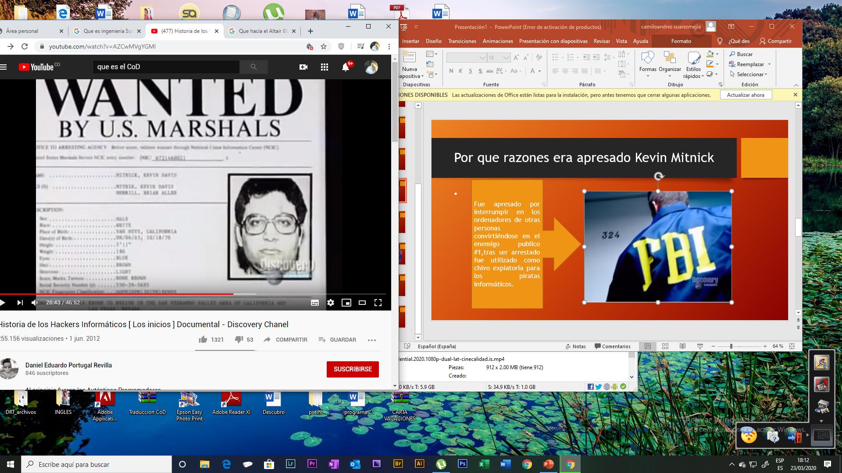Toggle miniplayer on YouTube video
The image size is (842, 473).
click(346, 303)
